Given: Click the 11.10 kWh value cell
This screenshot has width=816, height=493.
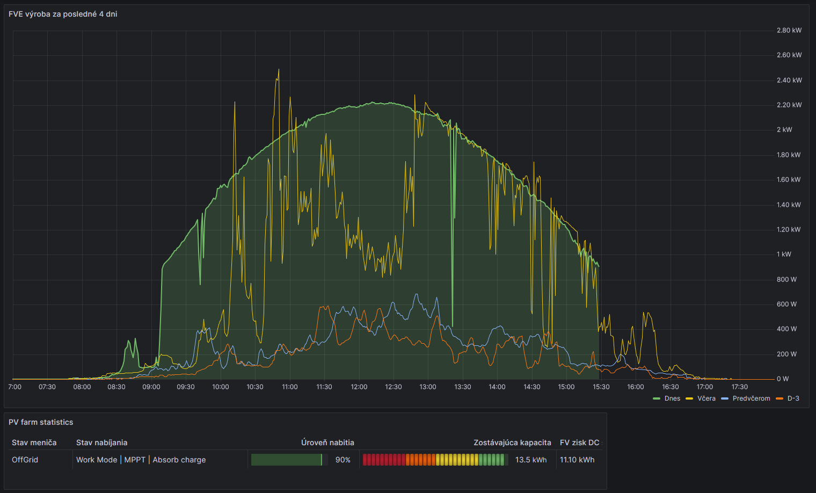Looking at the screenshot, I should point(577,460).
